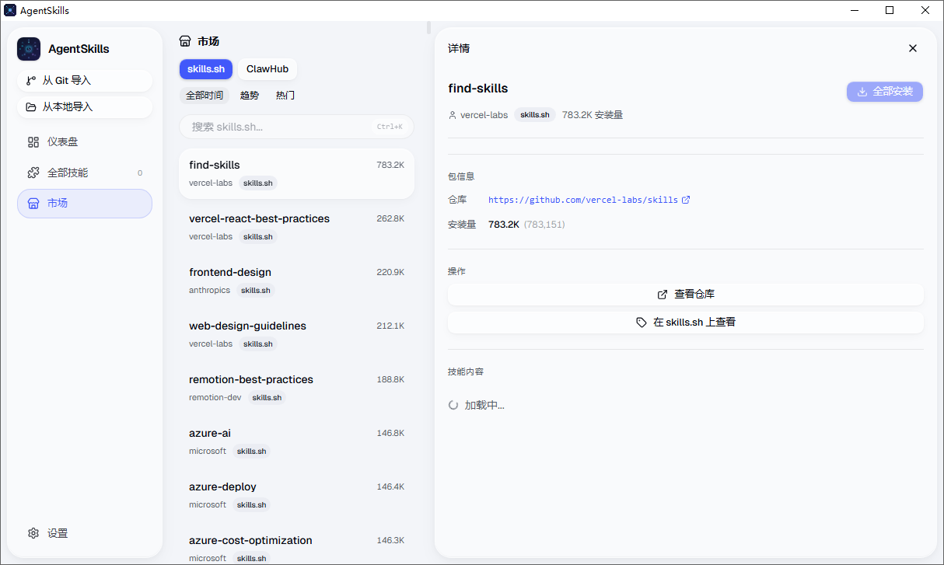Viewport: 944px width, 565px height.
Task: Click the 全部安装 install button
Action: 884,91
